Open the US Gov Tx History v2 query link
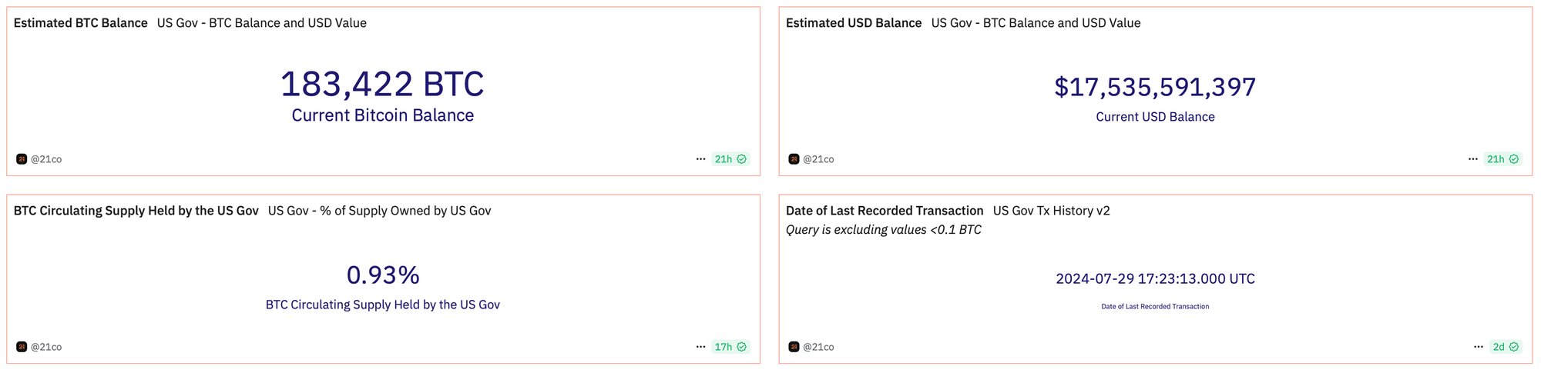Image resolution: width=1541 pixels, height=373 pixels. (x=1051, y=211)
